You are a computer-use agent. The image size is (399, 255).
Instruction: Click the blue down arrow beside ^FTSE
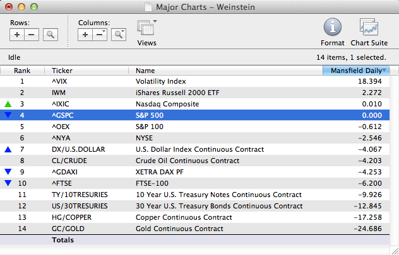[8, 183]
